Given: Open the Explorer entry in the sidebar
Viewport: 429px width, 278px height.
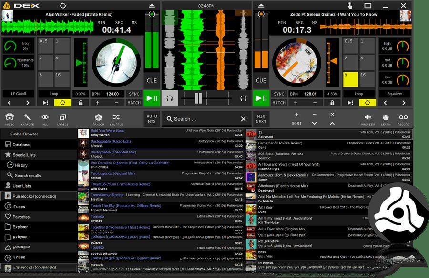Looking at the screenshot, I should (x=39, y=227).
